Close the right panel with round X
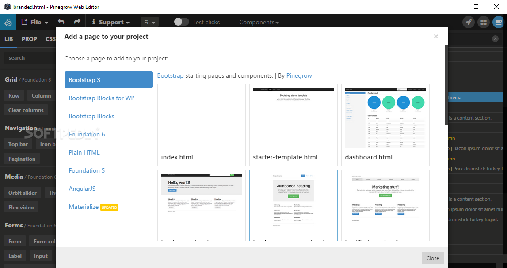 [496, 38]
